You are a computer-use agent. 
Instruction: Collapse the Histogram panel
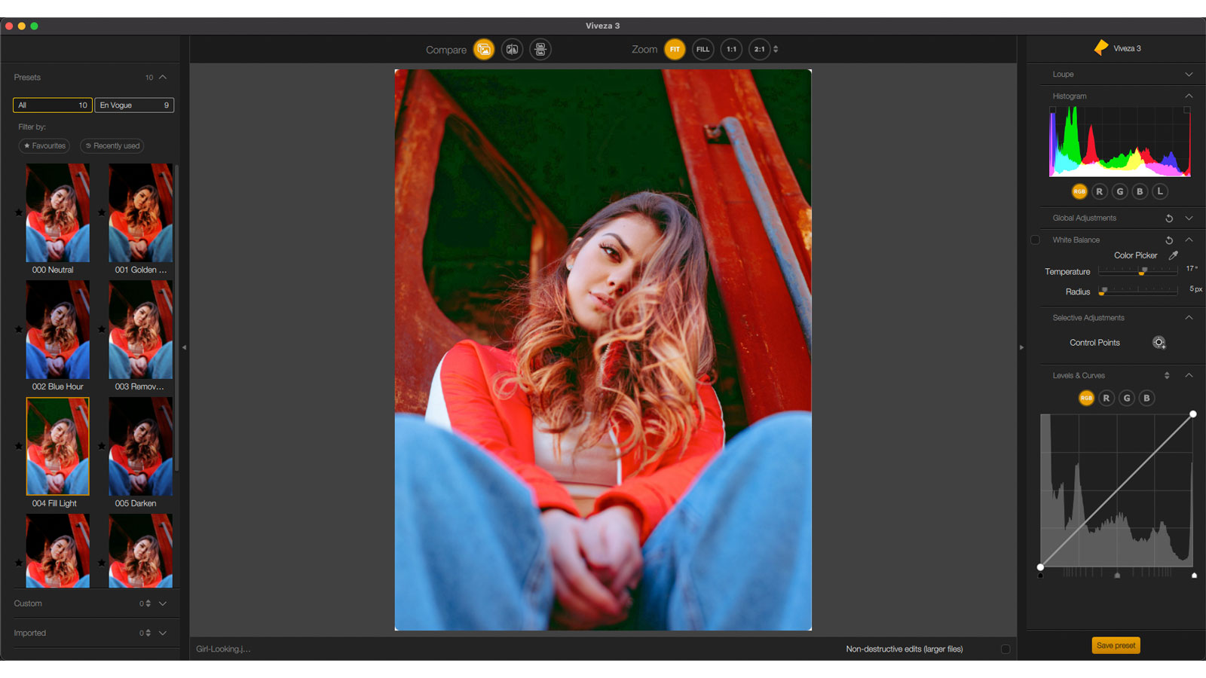1189,96
